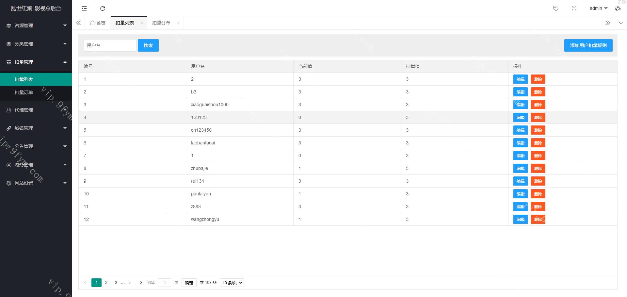The height and width of the screenshot is (297, 627).
Task: Click the tag icon in top bar
Action: pos(555,8)
